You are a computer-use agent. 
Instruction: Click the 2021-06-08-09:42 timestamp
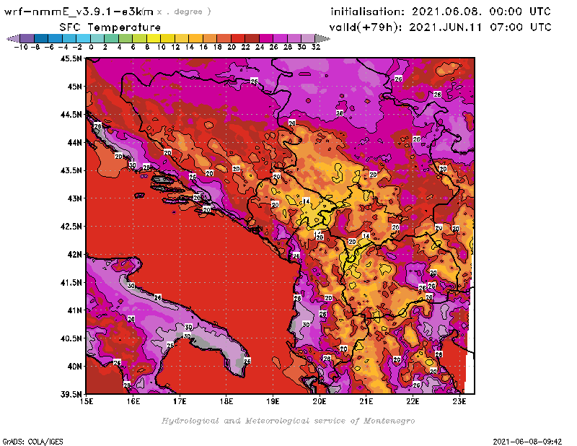tap(527, 442)
